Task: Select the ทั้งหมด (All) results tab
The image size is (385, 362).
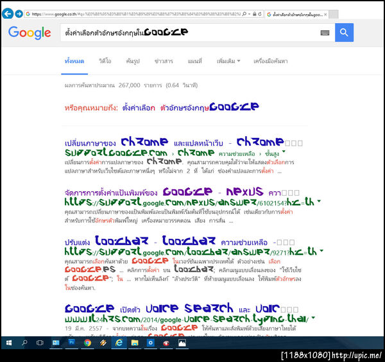Action: 74,61
